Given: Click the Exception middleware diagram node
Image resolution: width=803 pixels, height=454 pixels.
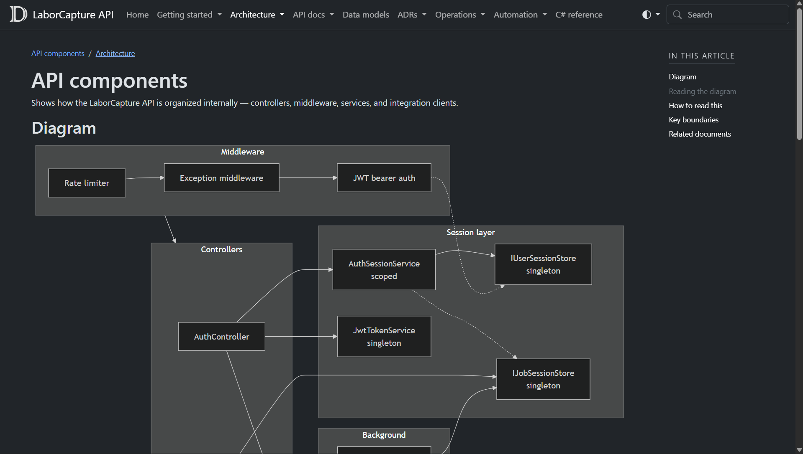Looking at the screenshot, I should pos(221,178).
